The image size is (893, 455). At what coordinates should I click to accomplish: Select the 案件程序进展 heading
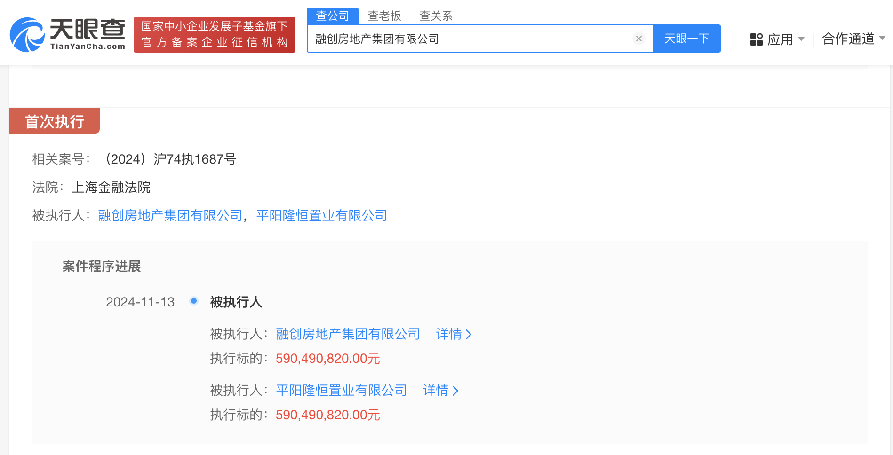point(102,267)
